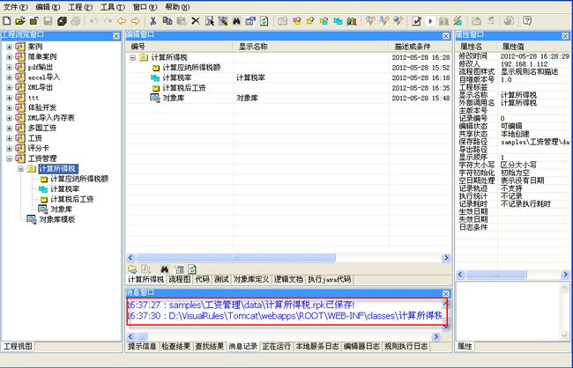
Task: Switch to the 执行java代码 tab
Action: point(330,279)
